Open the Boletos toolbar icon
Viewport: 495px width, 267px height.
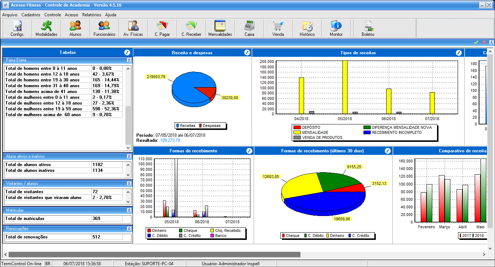(368, 28)
